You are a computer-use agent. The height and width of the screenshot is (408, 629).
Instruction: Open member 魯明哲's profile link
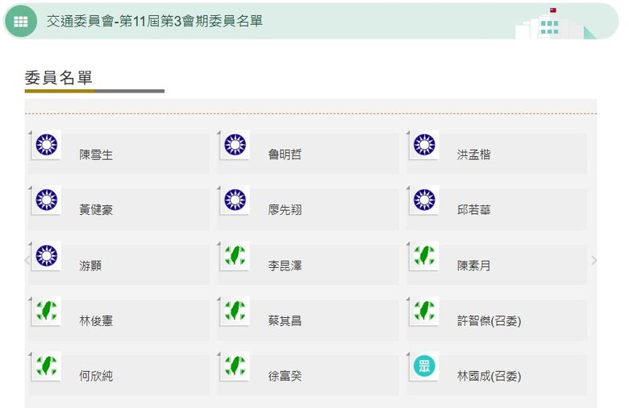pos(285,155)
